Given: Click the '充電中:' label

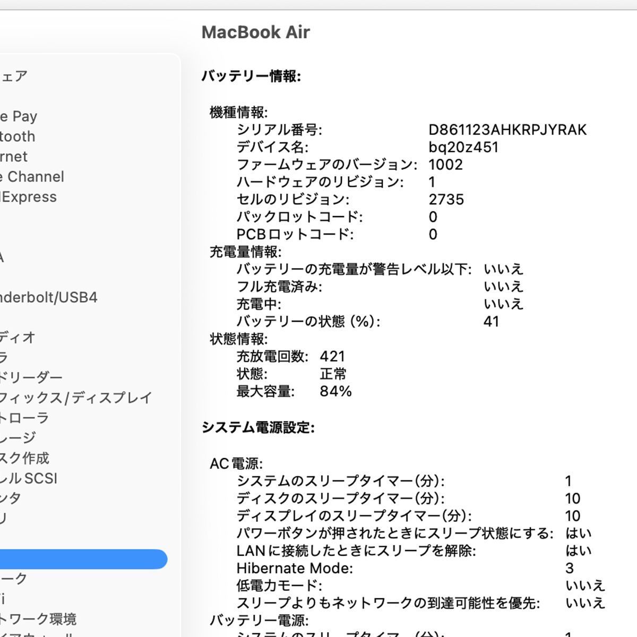Looking at the screenshot, I should click(259, 304).
